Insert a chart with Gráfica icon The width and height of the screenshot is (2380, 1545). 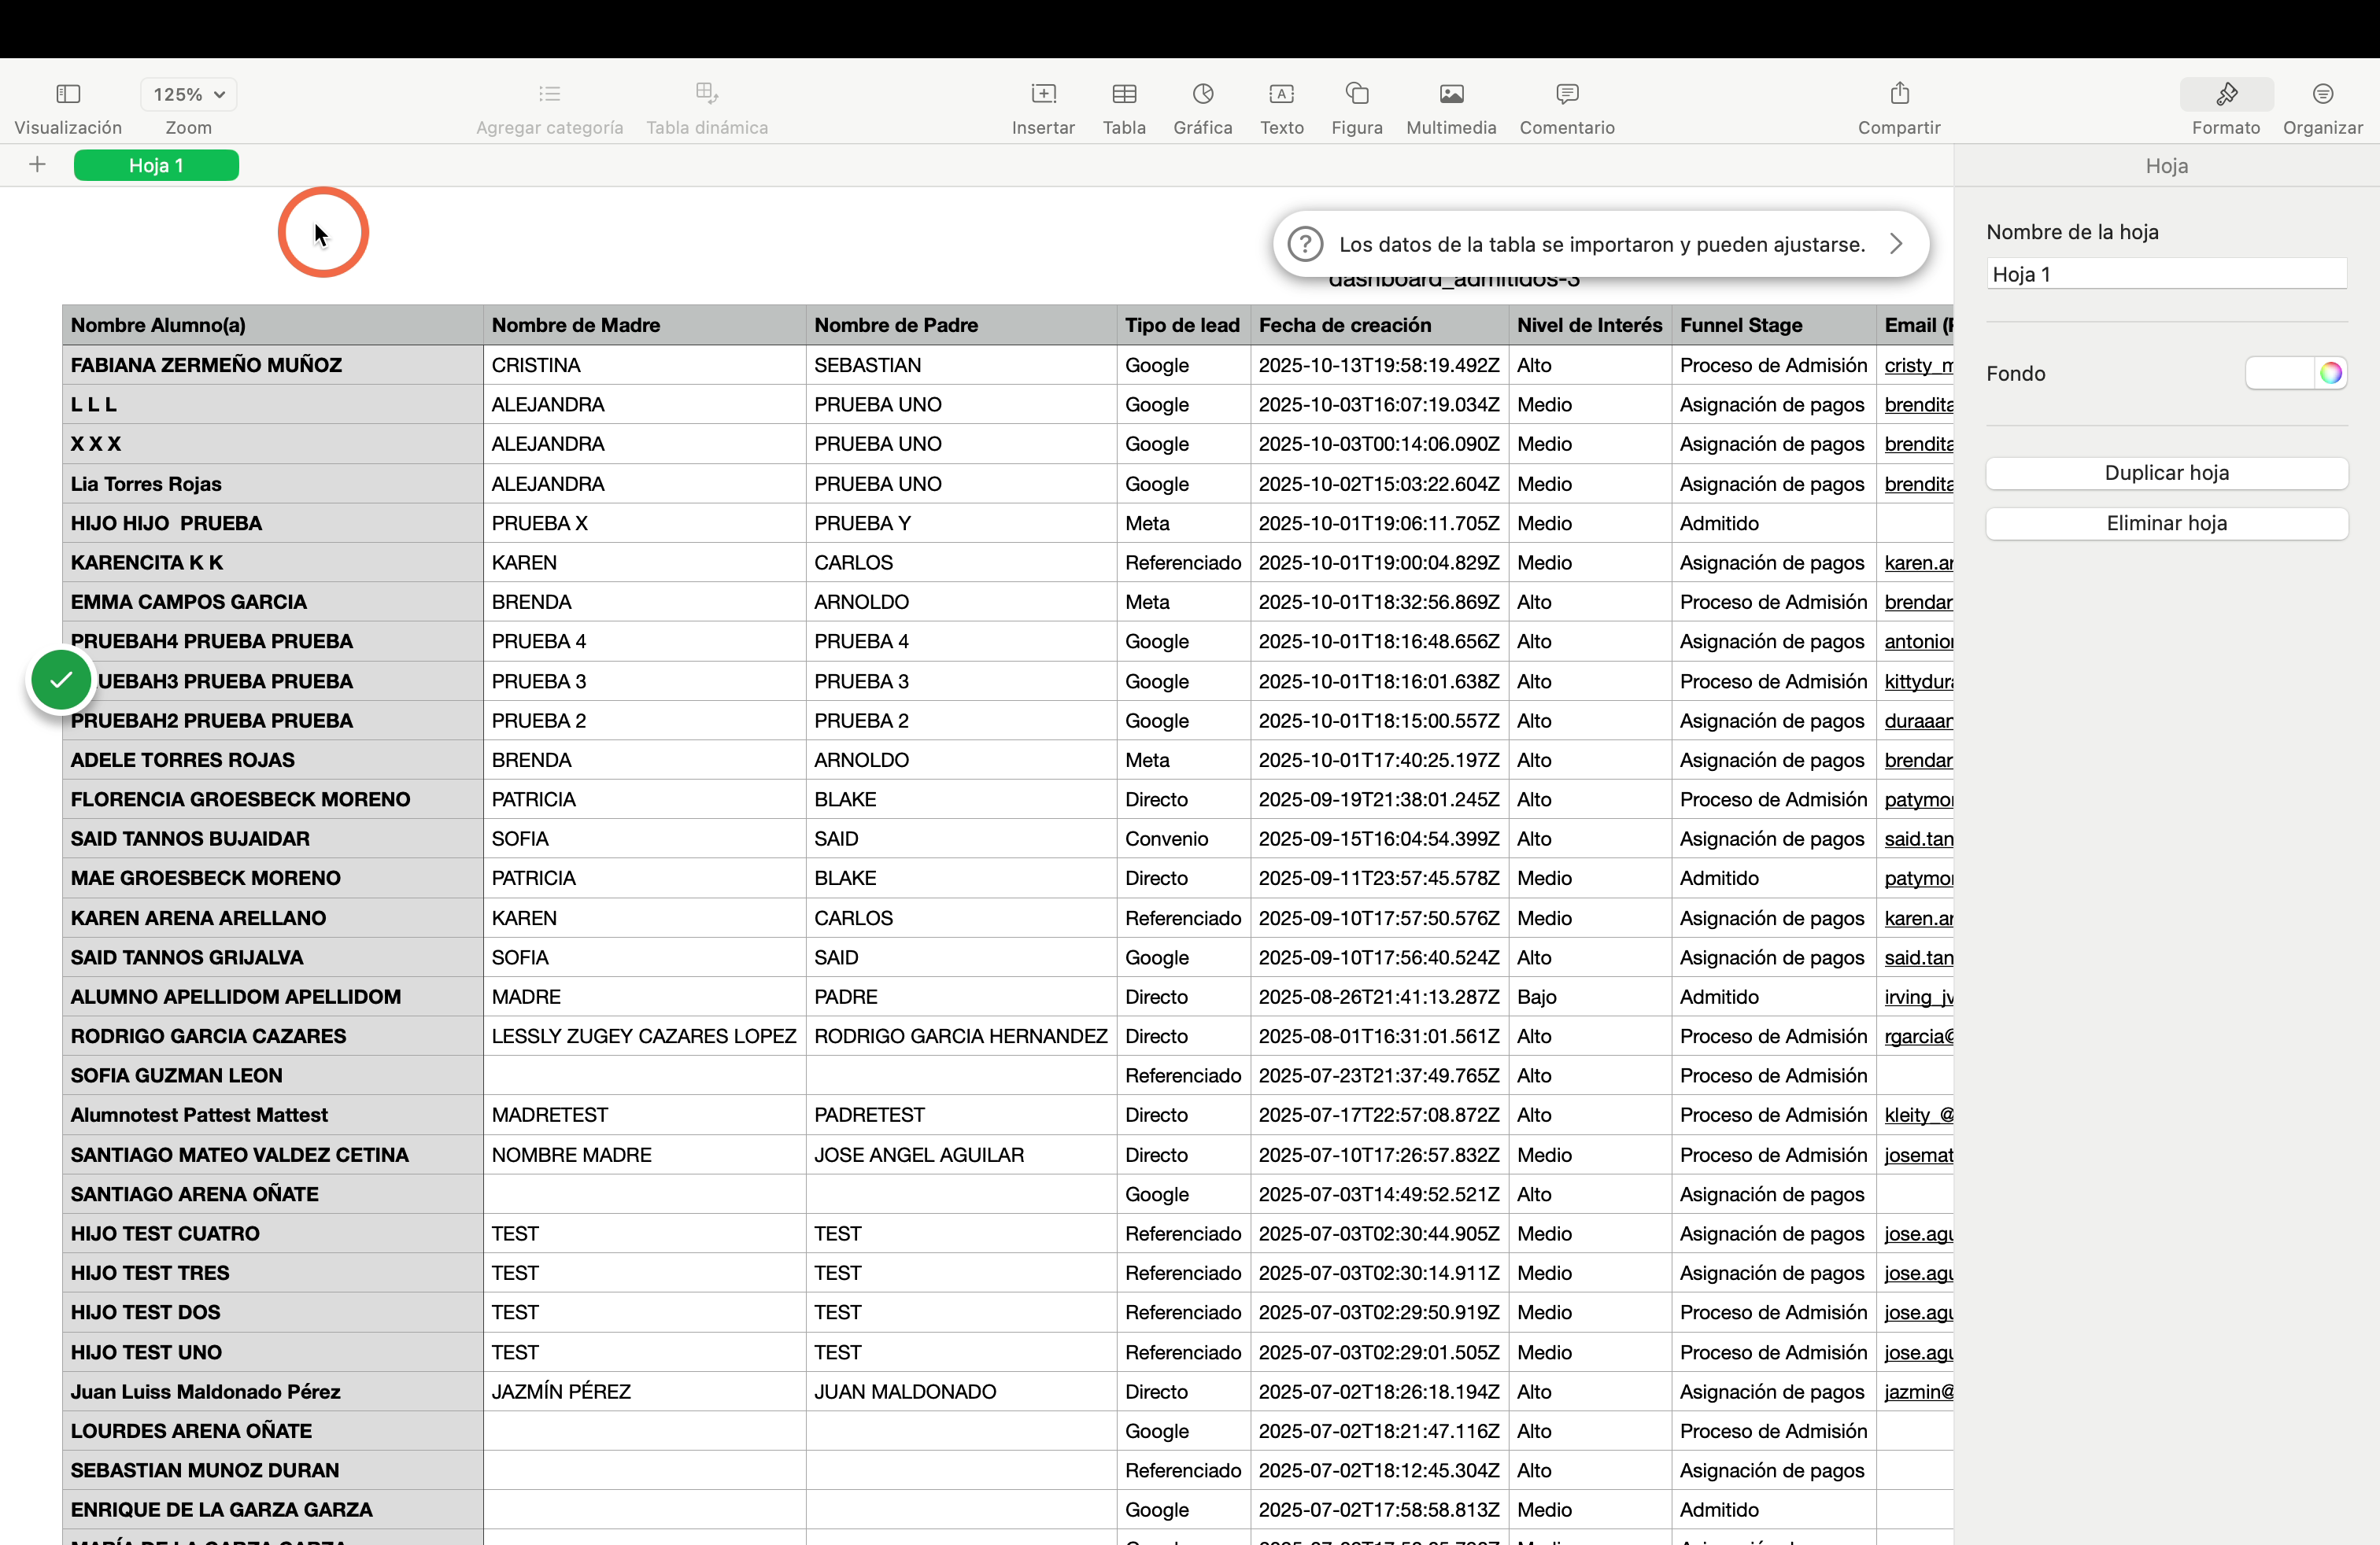[1203, 94]
